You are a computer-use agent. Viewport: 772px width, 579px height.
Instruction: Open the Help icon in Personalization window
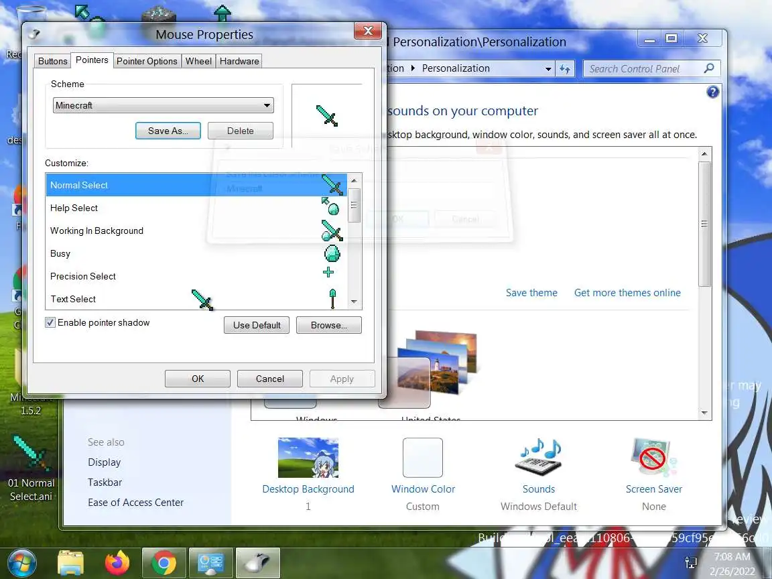(x=712, y=92)
